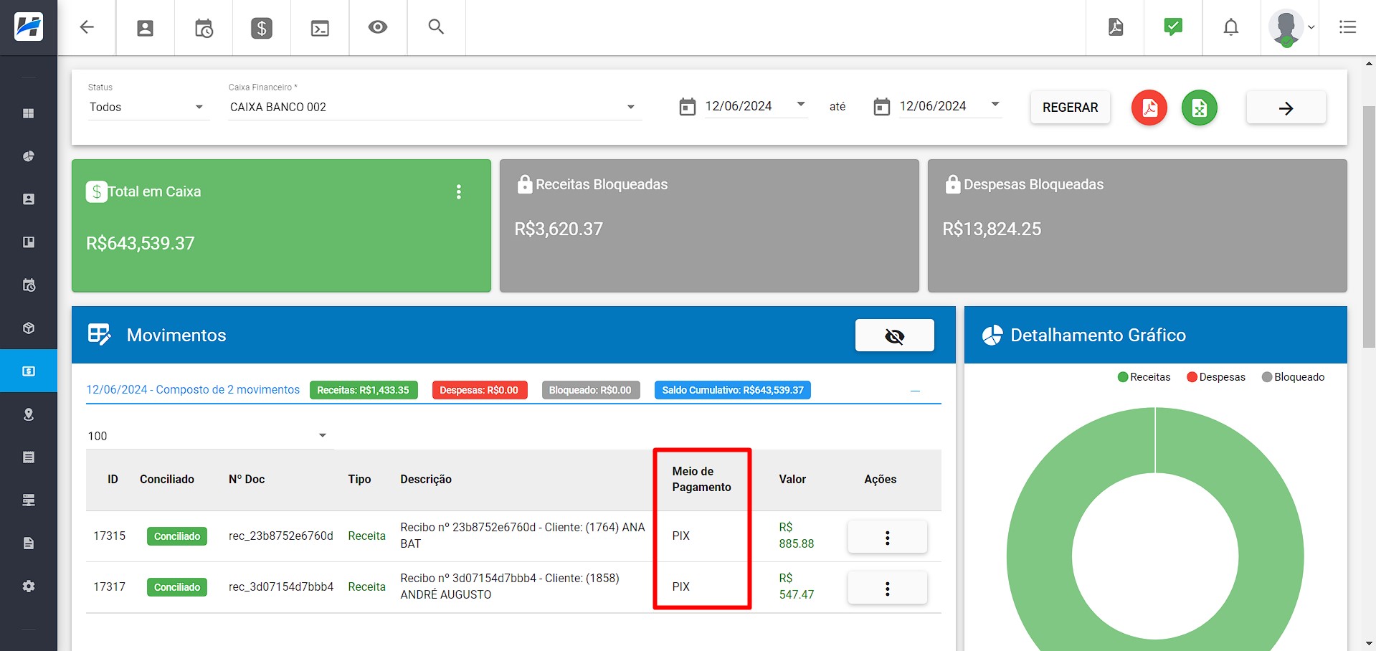1376x651 pixels.
Task: Click the REGERAR button
Action: coord(1070,108)
